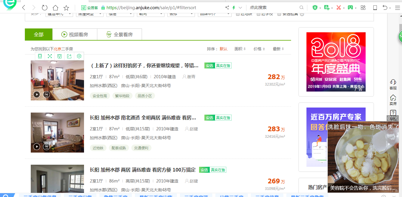The width and height of the screenshot is (402, 197).
Task: Click the search magnifier icon in toolbar
Action: click(301, 8)
